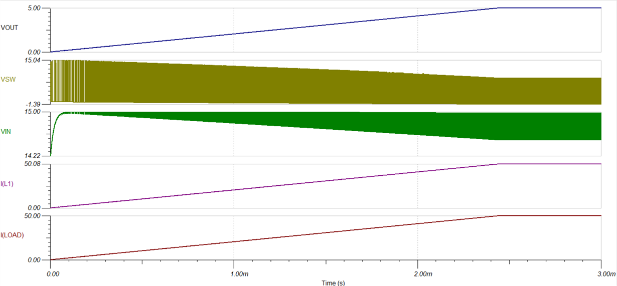Viewport: 617px width, 286px height.
Task: Click the olive VSW switching waveform
Action: point(326,83)
